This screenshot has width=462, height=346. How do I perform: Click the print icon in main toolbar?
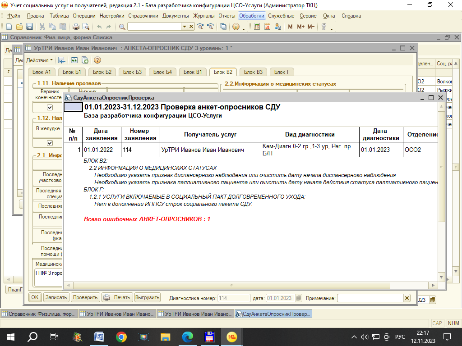point(76,27)
